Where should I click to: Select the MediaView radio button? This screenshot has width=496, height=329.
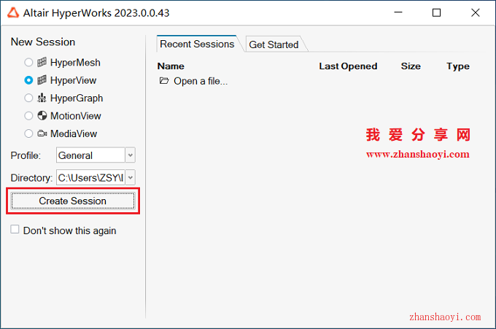(x=28, y=133)
